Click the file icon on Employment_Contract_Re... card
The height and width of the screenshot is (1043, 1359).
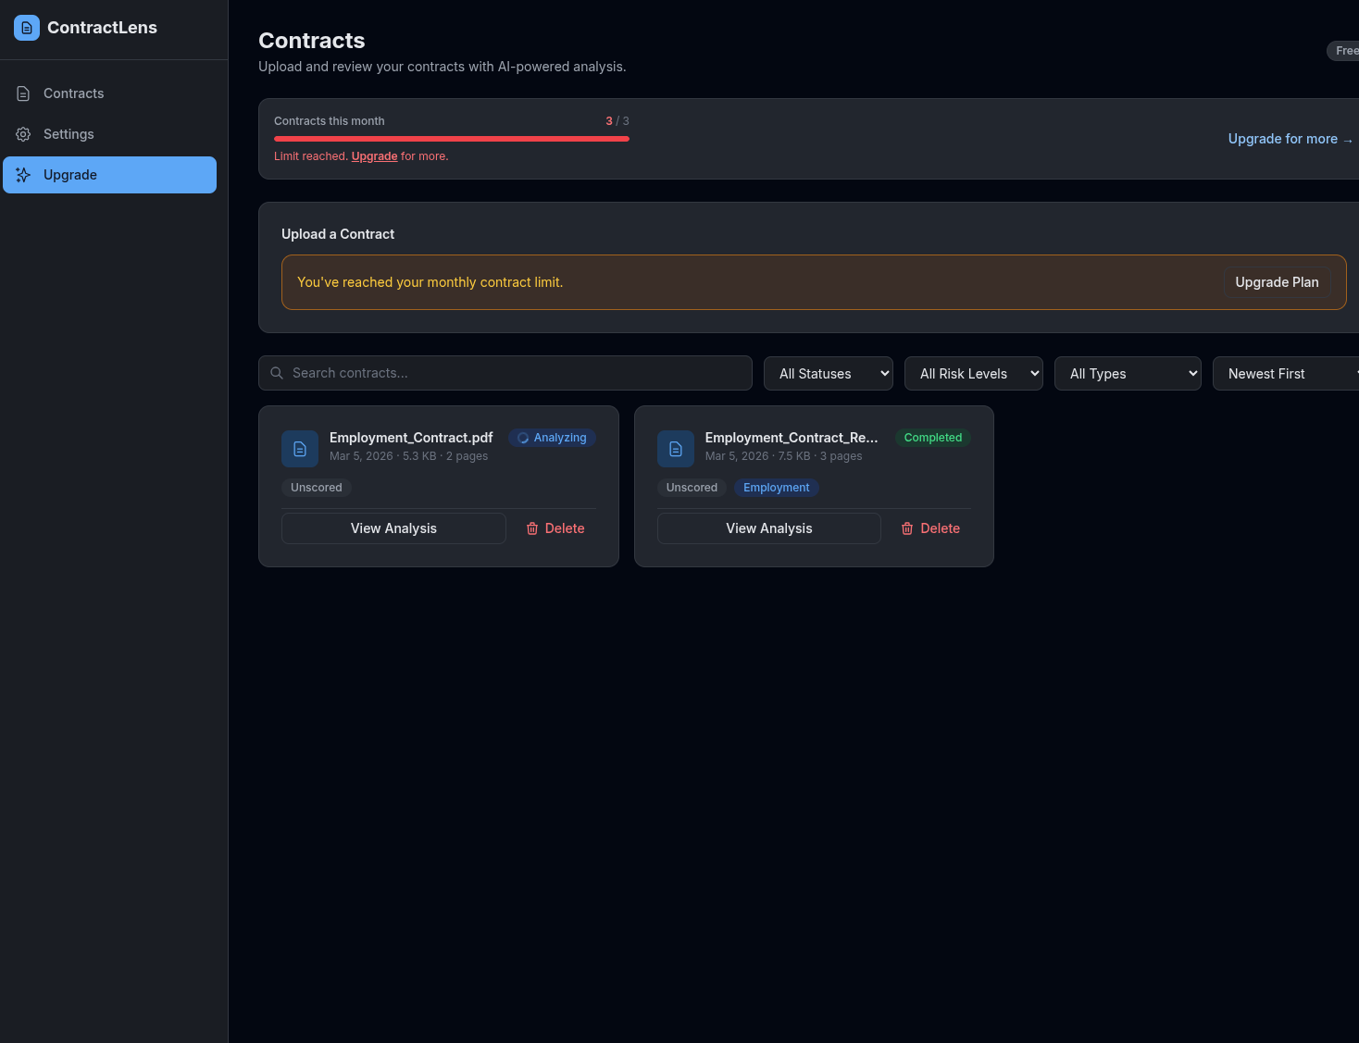point(676,449)
